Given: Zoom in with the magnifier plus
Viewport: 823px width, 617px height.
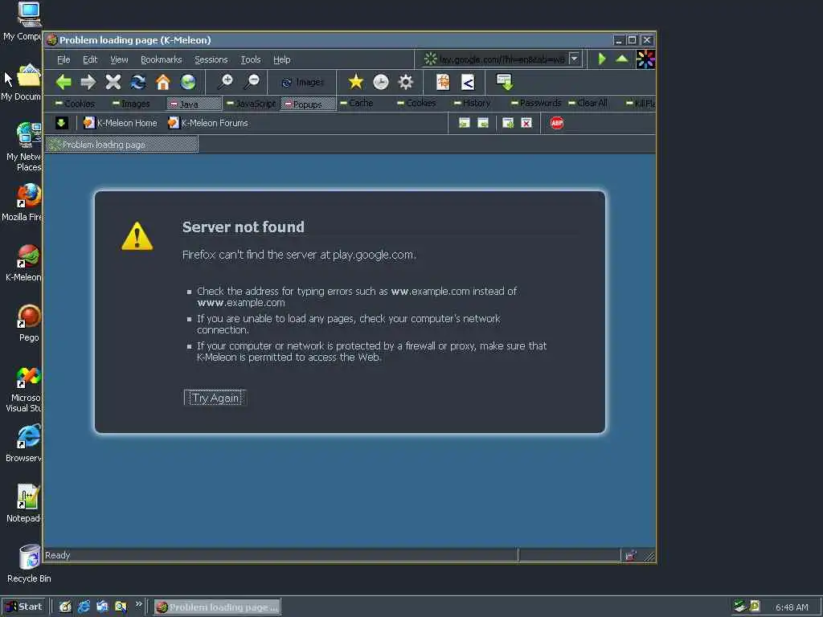Looking at the screenshot, I should (x=226, y=82).
